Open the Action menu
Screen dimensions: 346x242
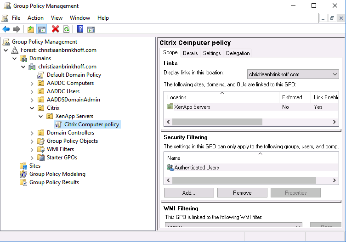(35, 18)
